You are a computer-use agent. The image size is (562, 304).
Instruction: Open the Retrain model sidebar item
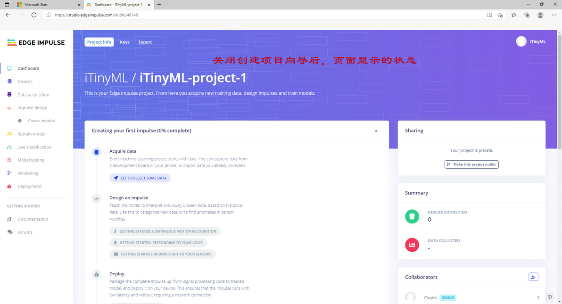click(x=32, y=134)
